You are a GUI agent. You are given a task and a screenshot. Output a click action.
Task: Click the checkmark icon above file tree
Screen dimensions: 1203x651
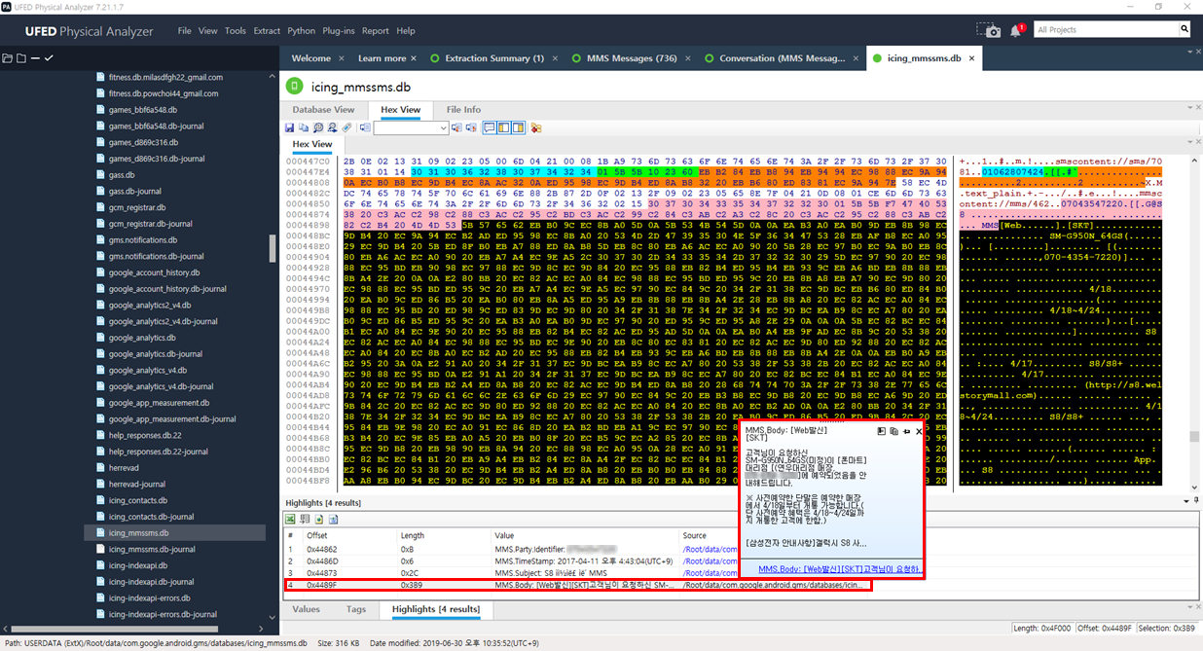tap(49, 58)
